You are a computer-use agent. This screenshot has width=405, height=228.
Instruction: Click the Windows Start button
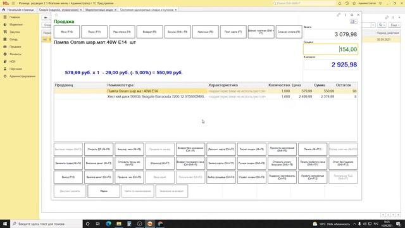(x=5, y=224)
